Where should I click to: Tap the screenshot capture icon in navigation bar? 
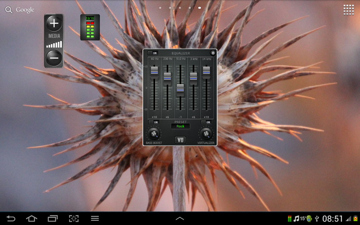[x=74, y=219]
